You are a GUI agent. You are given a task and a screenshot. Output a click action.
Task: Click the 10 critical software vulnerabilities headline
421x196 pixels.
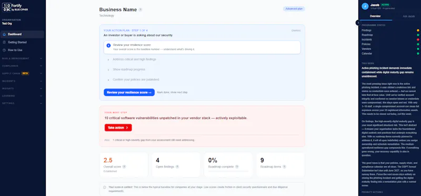pyautogui.click(x=176, y=118)
